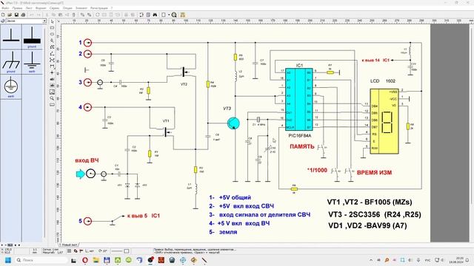Click the PIC16F84A chip label
This screenshot has width=474, height=266.
point(299,136)
